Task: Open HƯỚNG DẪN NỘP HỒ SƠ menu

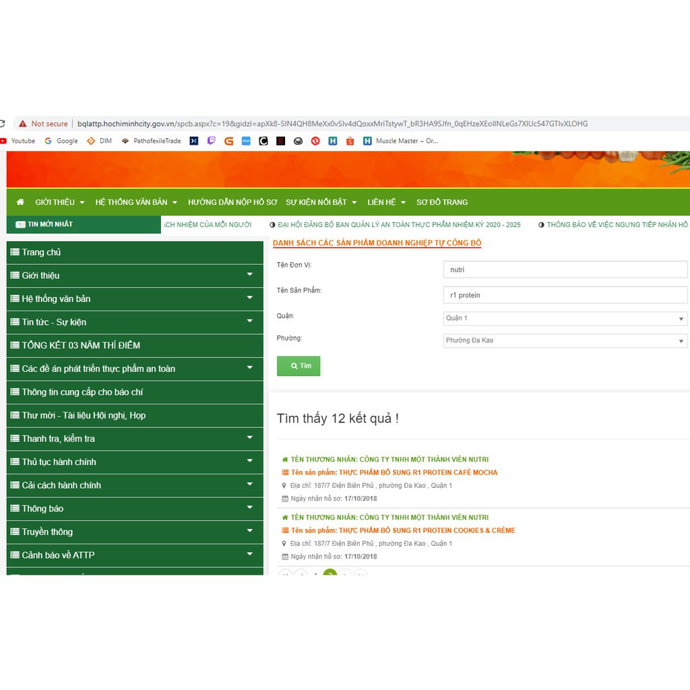Action: pyautogui.click(x=232, y=202)
